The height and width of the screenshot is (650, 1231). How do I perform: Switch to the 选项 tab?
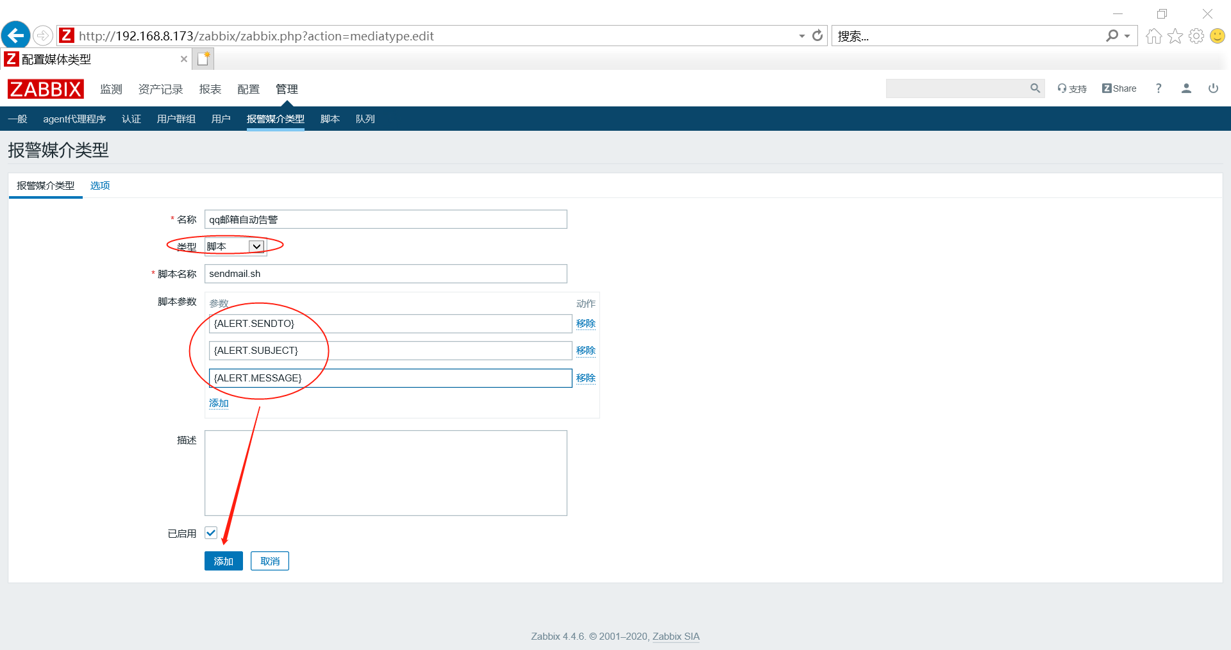[100, 186]
